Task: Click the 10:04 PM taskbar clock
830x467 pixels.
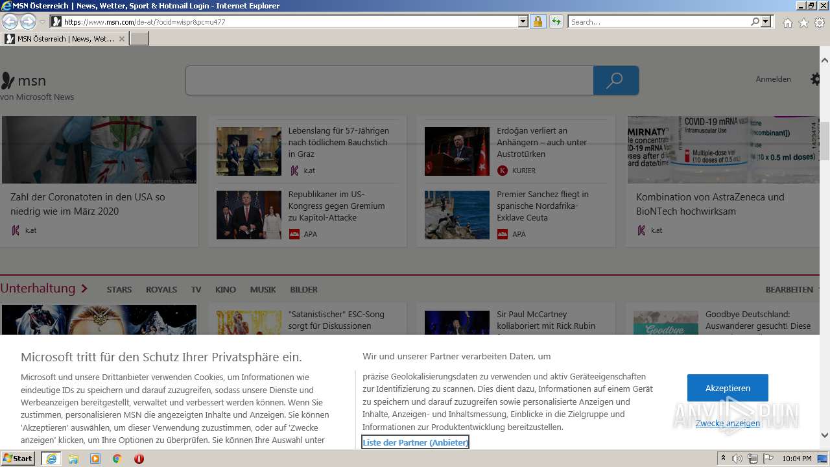Action: 797,459
